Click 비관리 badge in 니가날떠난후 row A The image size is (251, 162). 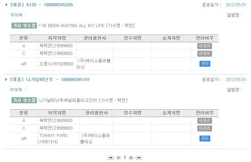(x=205, y=121)
